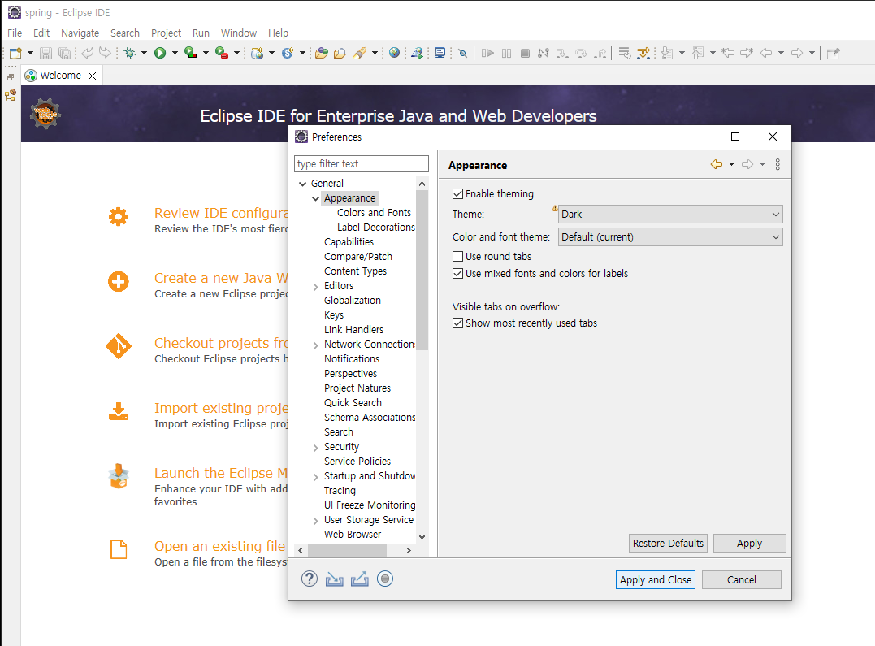
Task: Click the Debug bug toolbar icon
Action: coord(129,53)
